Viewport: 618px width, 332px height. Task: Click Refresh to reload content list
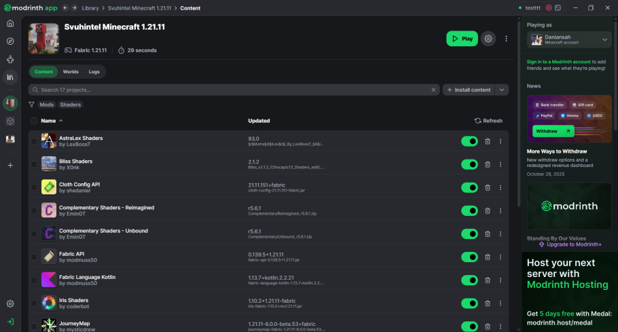tap(488, 121)
